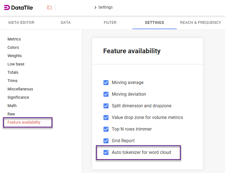The width and height of the screenshot is (225, 173).
Task: Select Feature availability in sidebar
Action: 24,122
